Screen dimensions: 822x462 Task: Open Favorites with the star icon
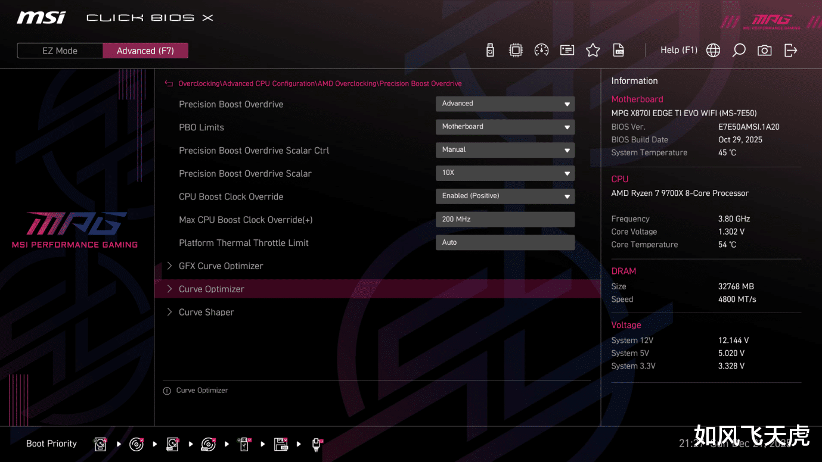pyautogui.click(x=593, y=51)
